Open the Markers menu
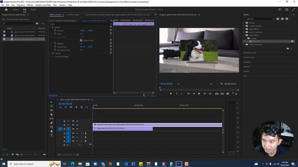This screenshot has width=298, height=167. pyautogui.click(x=30, y=5)
